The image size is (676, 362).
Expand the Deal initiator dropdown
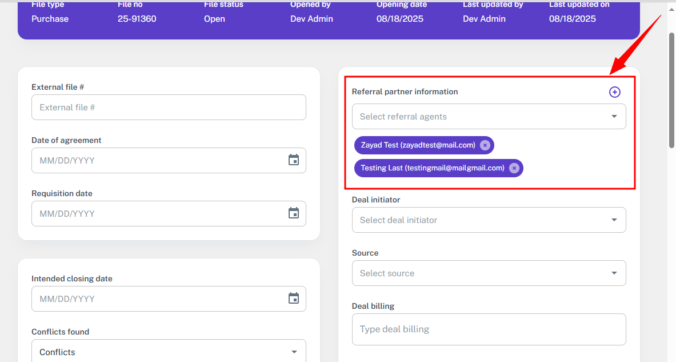point(614,220)
